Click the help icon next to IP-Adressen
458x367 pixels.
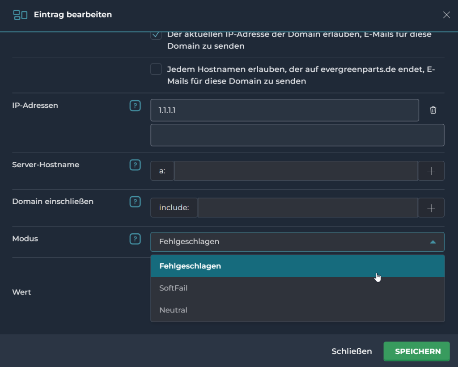135,106
